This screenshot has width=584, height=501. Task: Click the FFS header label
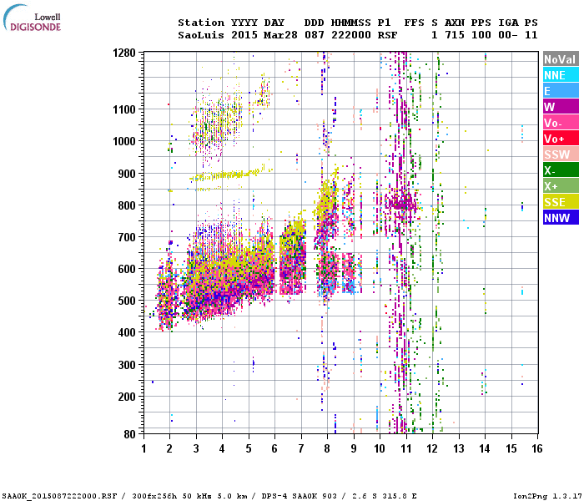(414, 23)
